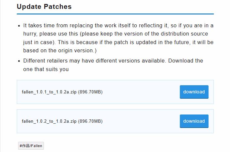
Task: Download the fallen_1.0.1_to_1.0.2a.zip patch
Action: click(x=194, y=92)
